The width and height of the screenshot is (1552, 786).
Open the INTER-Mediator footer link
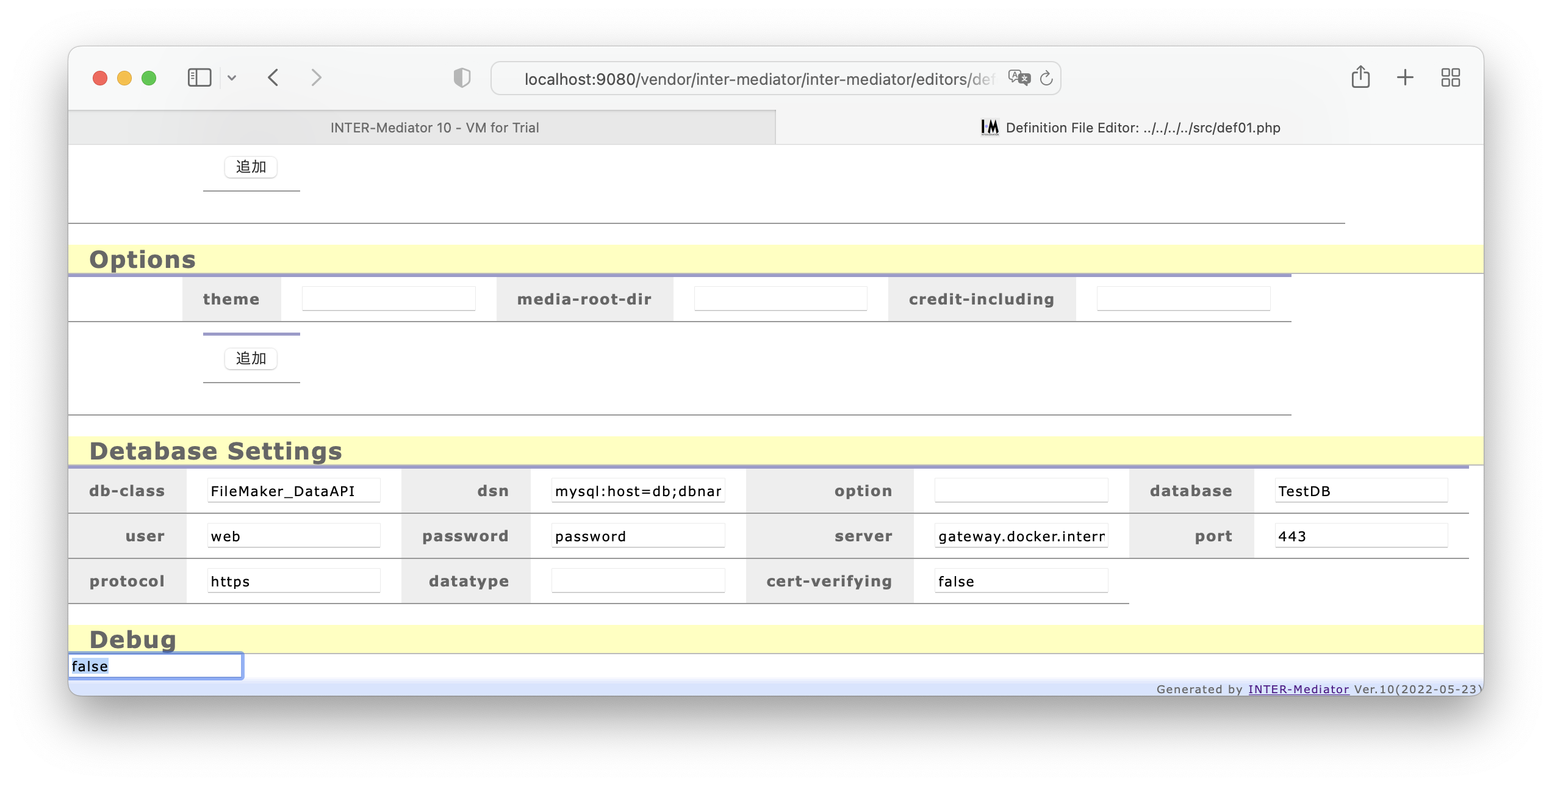click(1298, 689)
